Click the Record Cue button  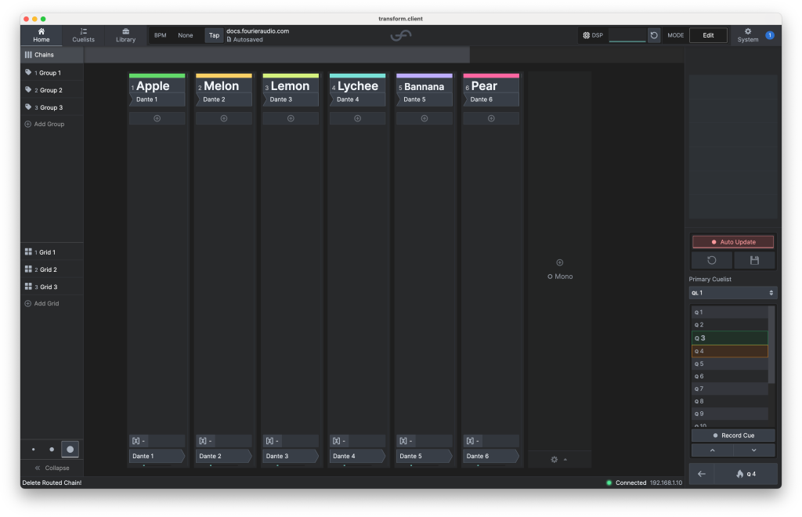click(733, 435)
